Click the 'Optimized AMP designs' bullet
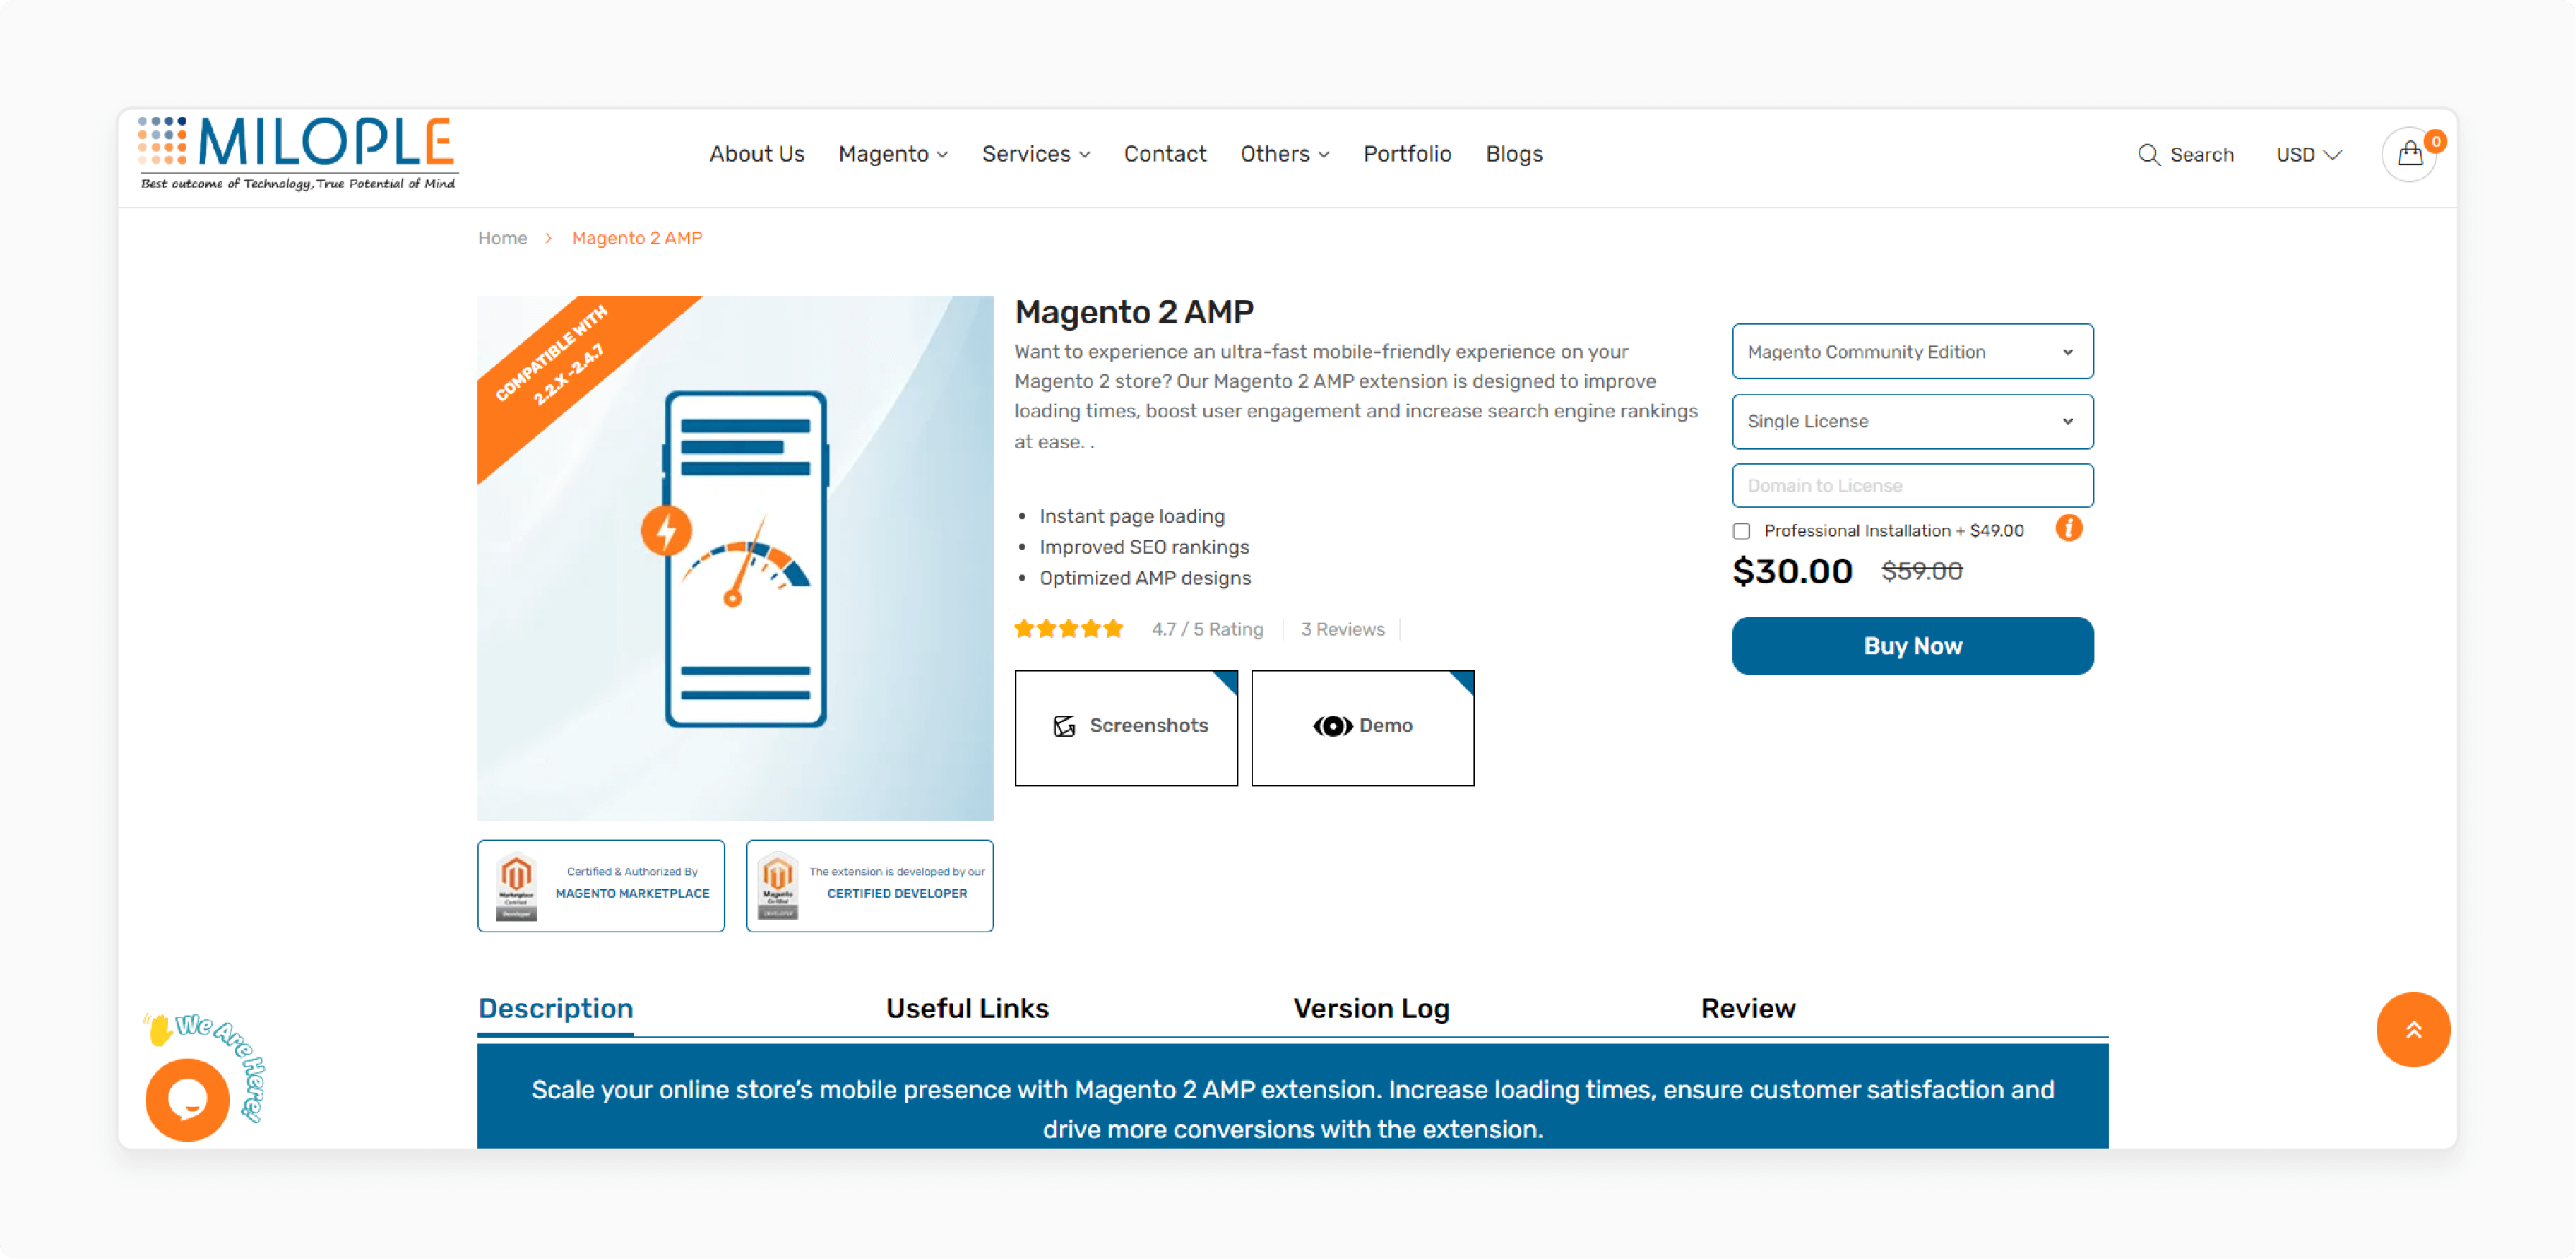Image resolution: width=2576 pixels, height=1259 pixels. (1144, 577)
